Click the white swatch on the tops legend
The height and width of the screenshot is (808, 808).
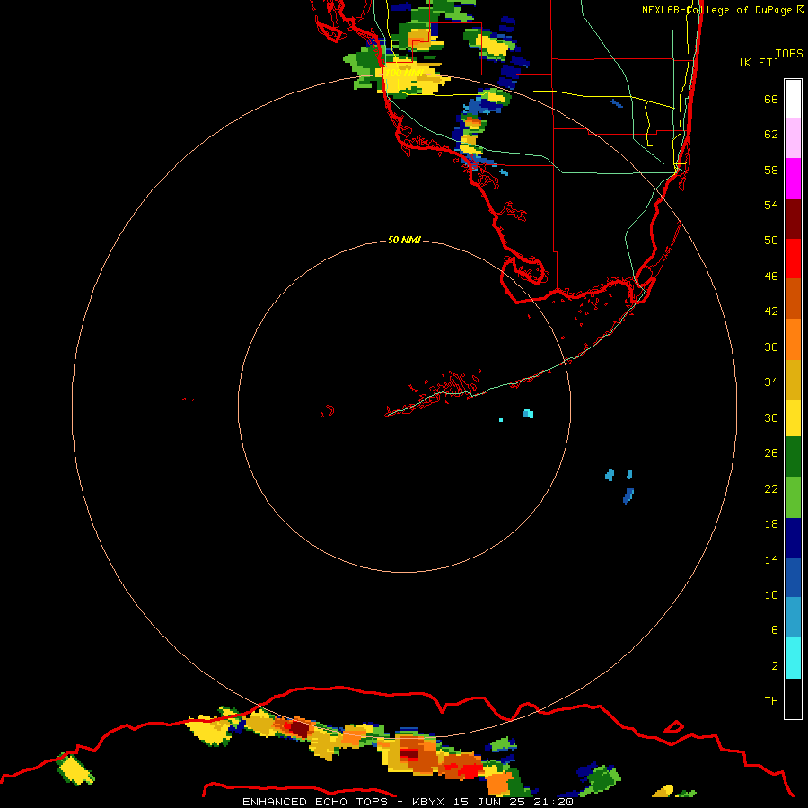pos(793,99)
